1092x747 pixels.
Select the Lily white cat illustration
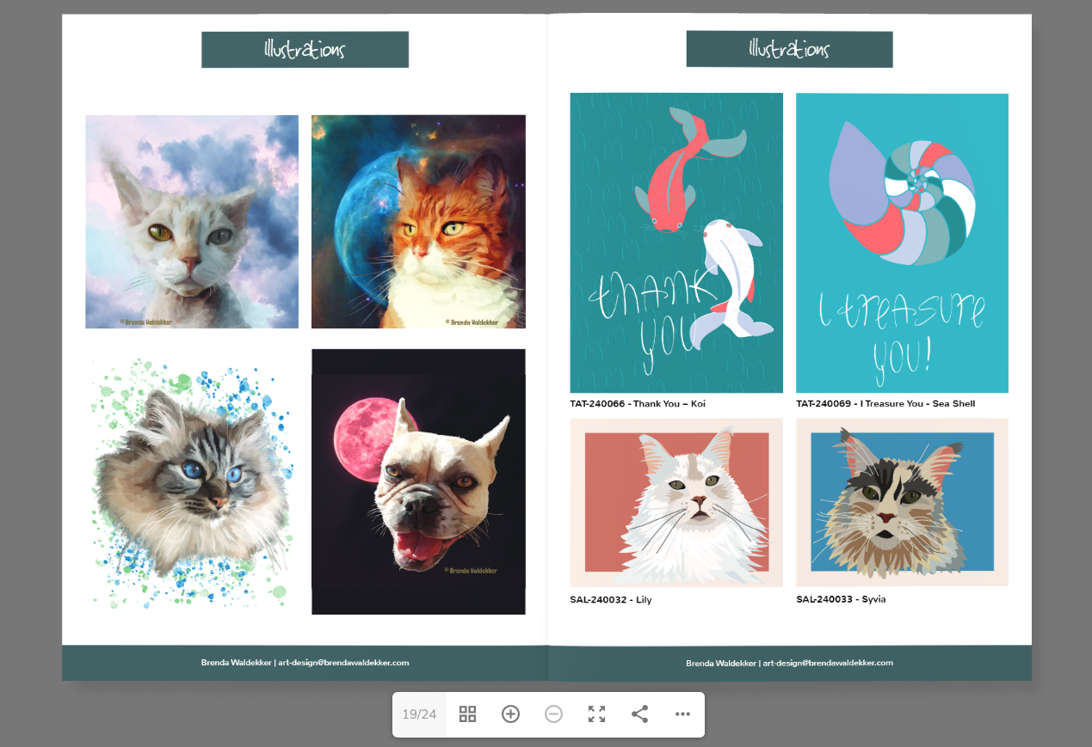(x=676, y=503)
